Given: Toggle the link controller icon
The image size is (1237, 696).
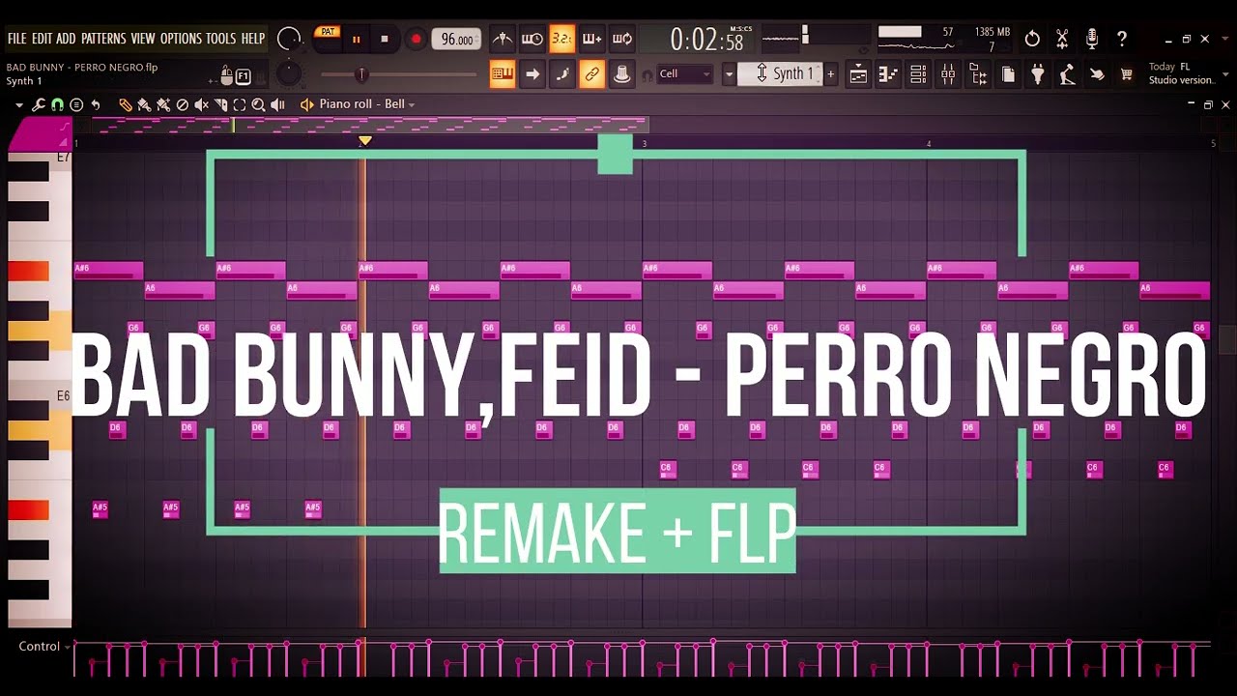Looking at the screenshot, I should pos(591,74).
